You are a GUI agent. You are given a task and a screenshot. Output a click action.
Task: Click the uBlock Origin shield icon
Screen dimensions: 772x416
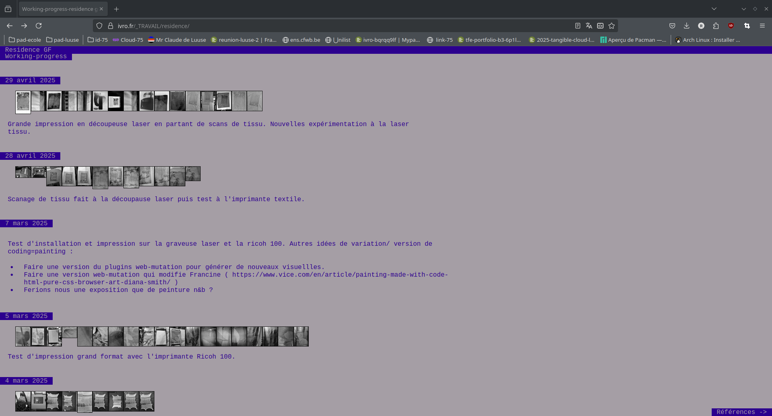[731, 26]
